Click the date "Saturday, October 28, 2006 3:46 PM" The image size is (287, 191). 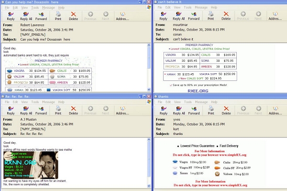click(47, 124)
